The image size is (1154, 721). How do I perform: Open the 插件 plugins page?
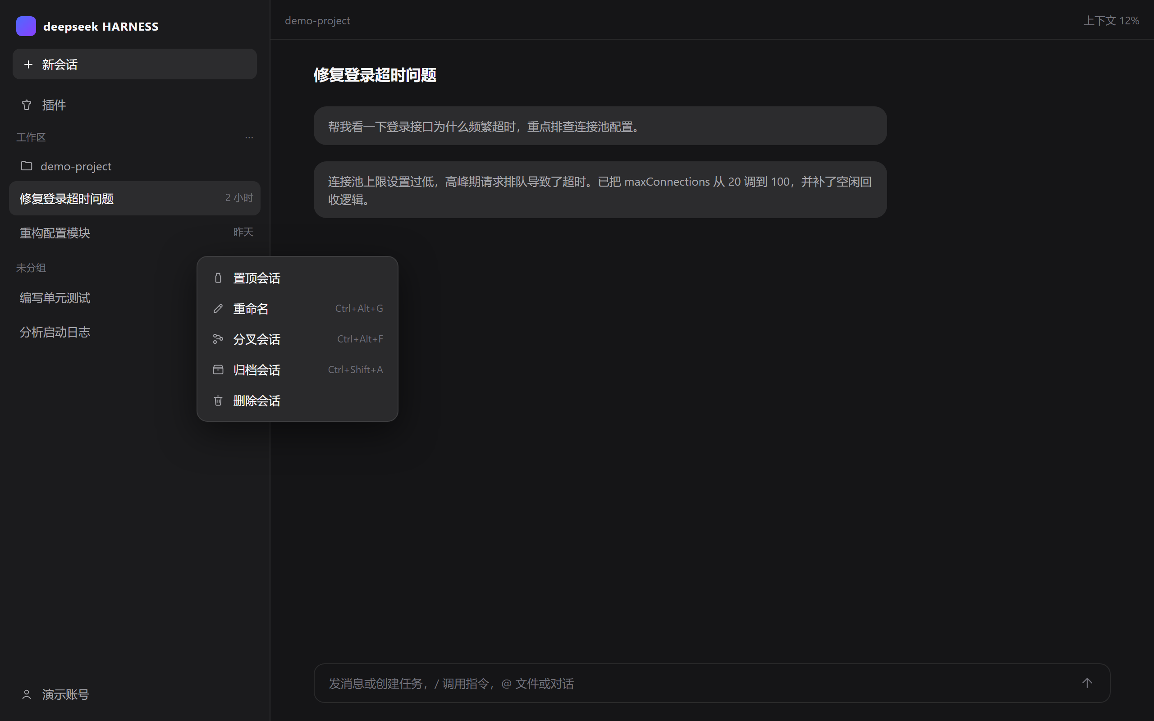134,105
